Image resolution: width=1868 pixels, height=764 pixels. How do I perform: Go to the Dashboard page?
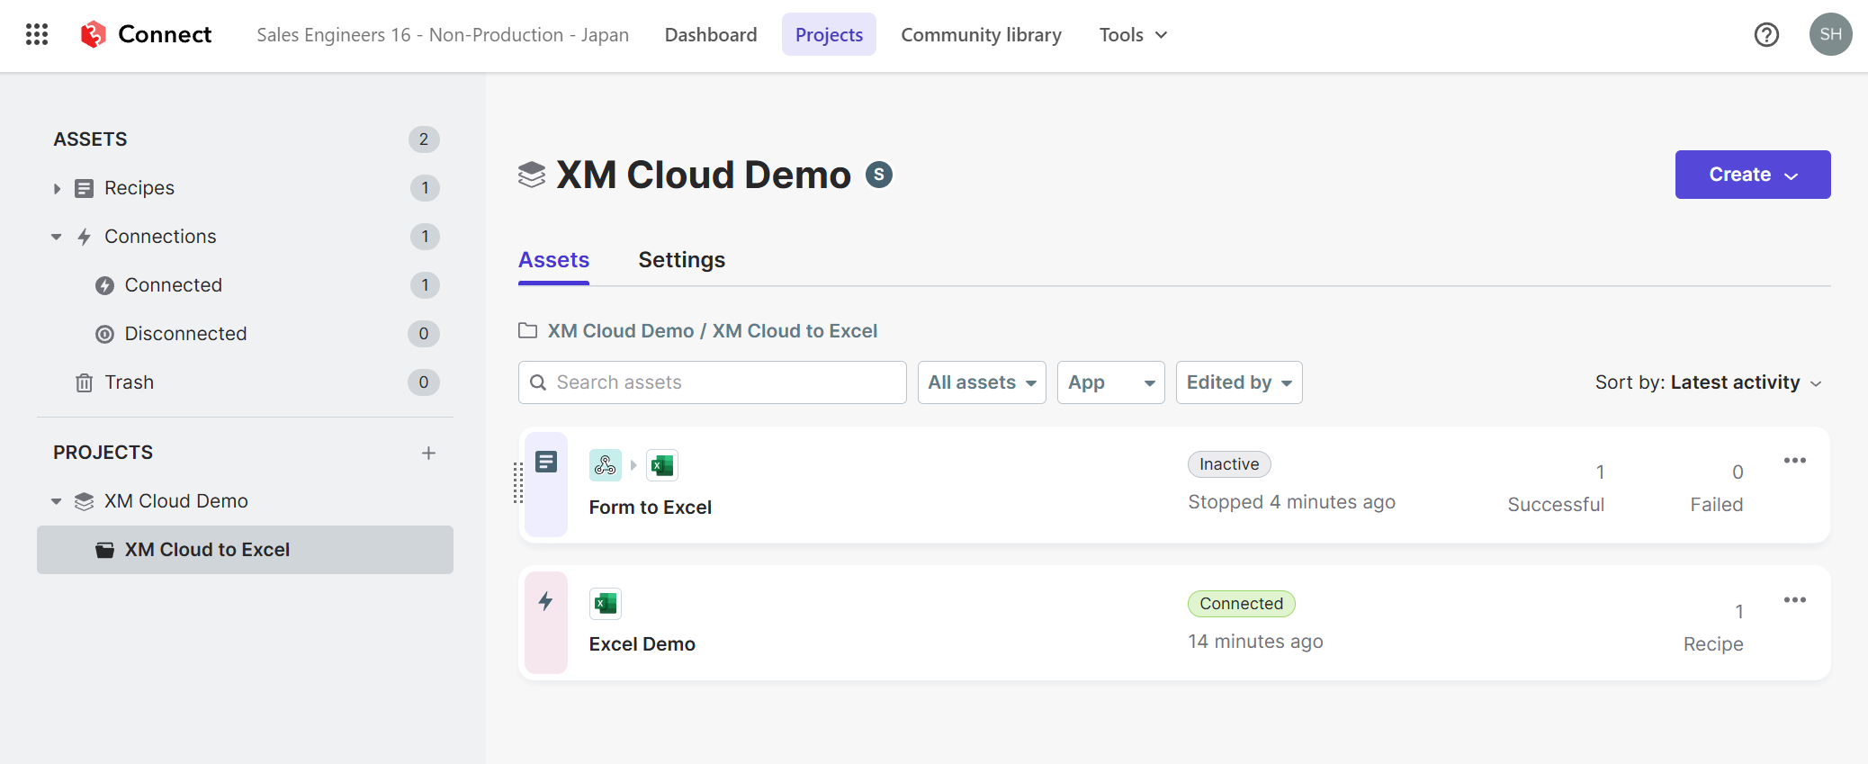click(711, 34)
